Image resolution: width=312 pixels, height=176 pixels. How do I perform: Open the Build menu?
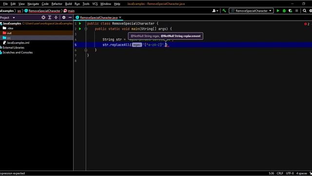point(68,4)
